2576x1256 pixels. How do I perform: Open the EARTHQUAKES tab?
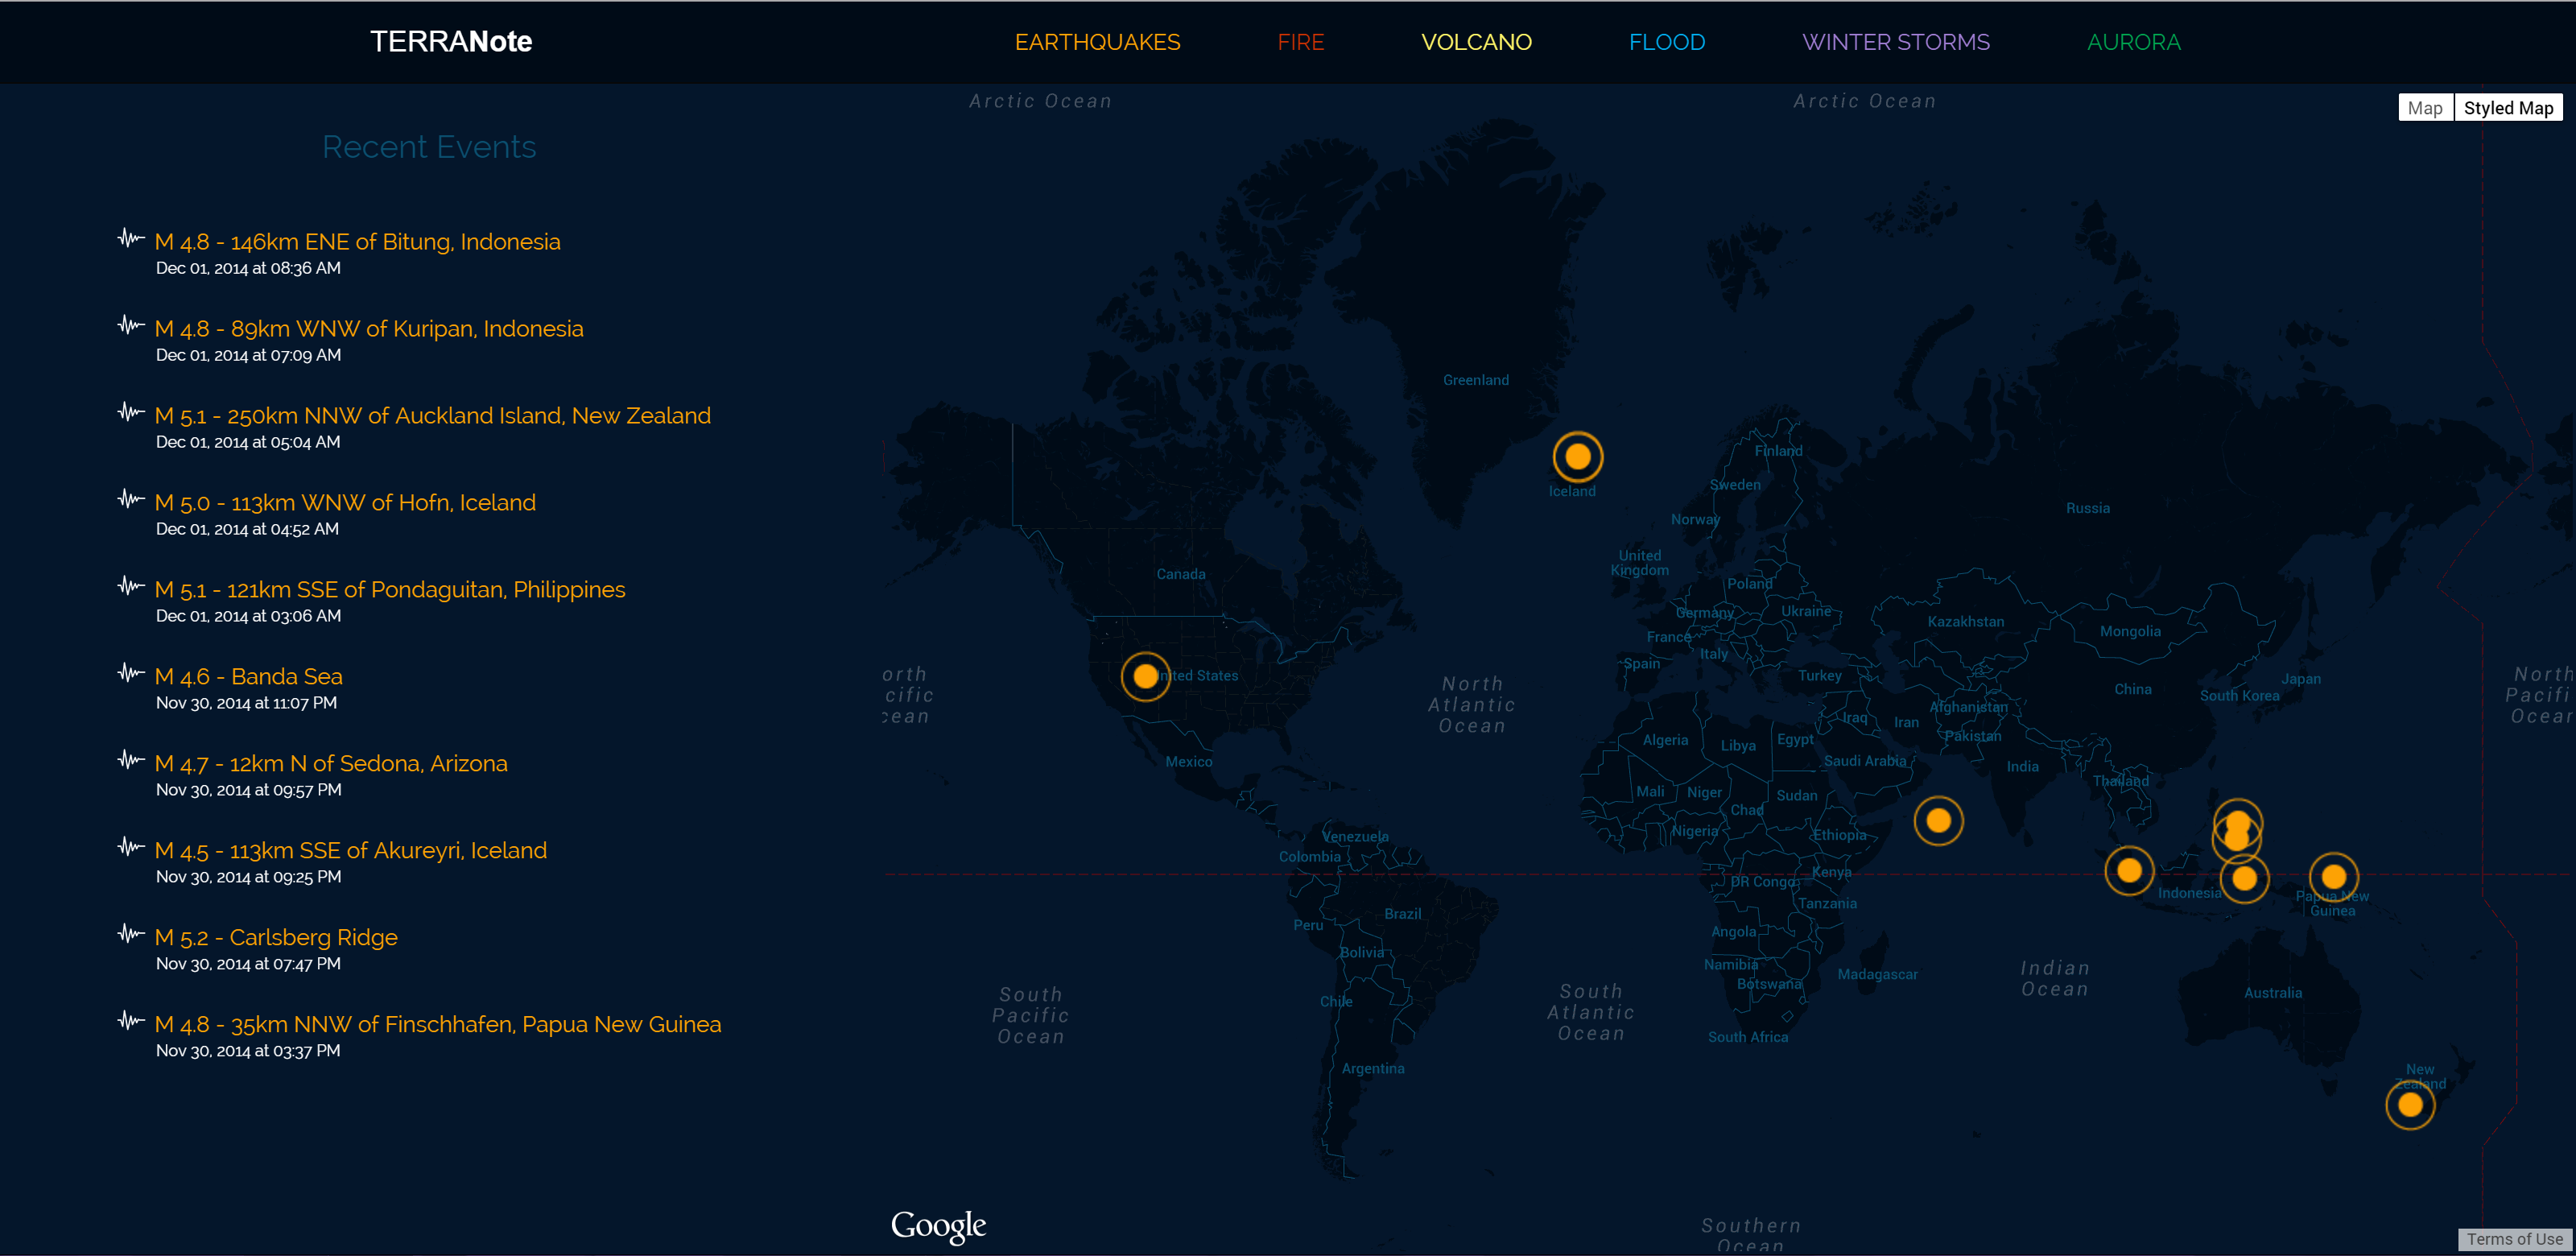click(x=1097, y=42)
